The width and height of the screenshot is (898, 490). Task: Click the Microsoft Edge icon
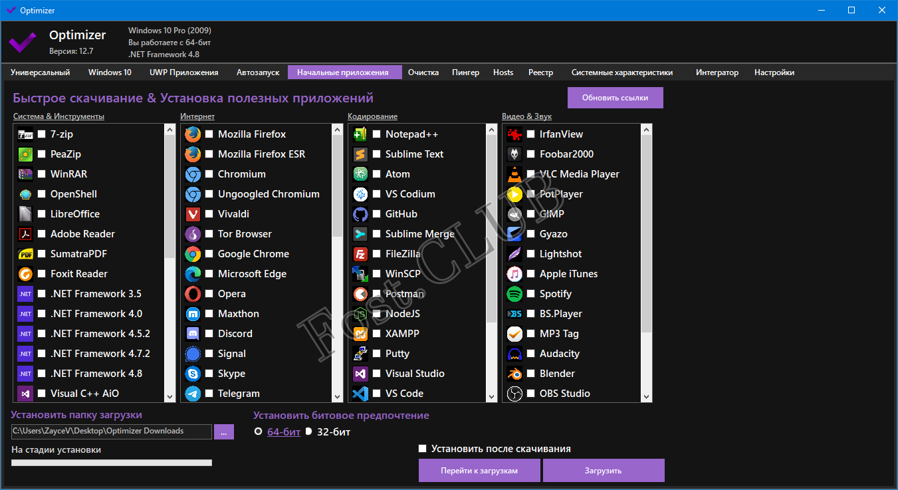193,274
